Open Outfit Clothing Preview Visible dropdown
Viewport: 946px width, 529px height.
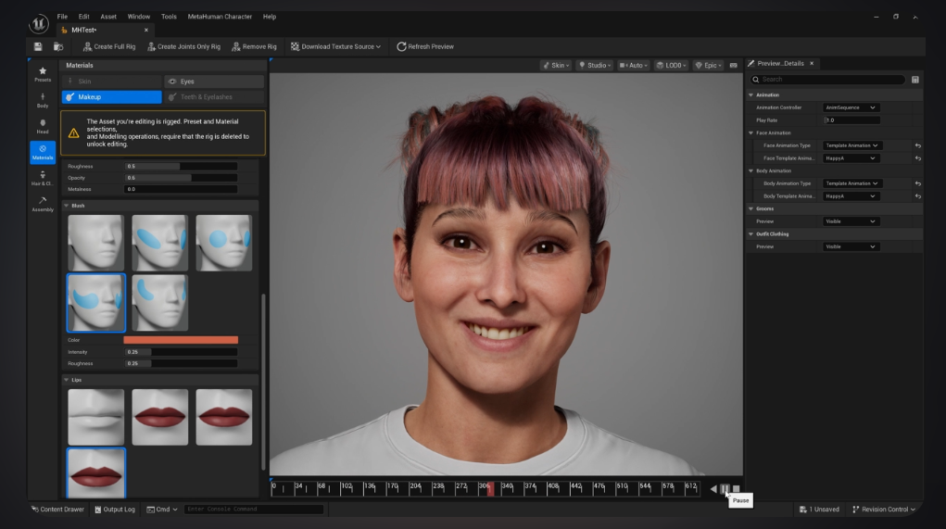(851, 246)
